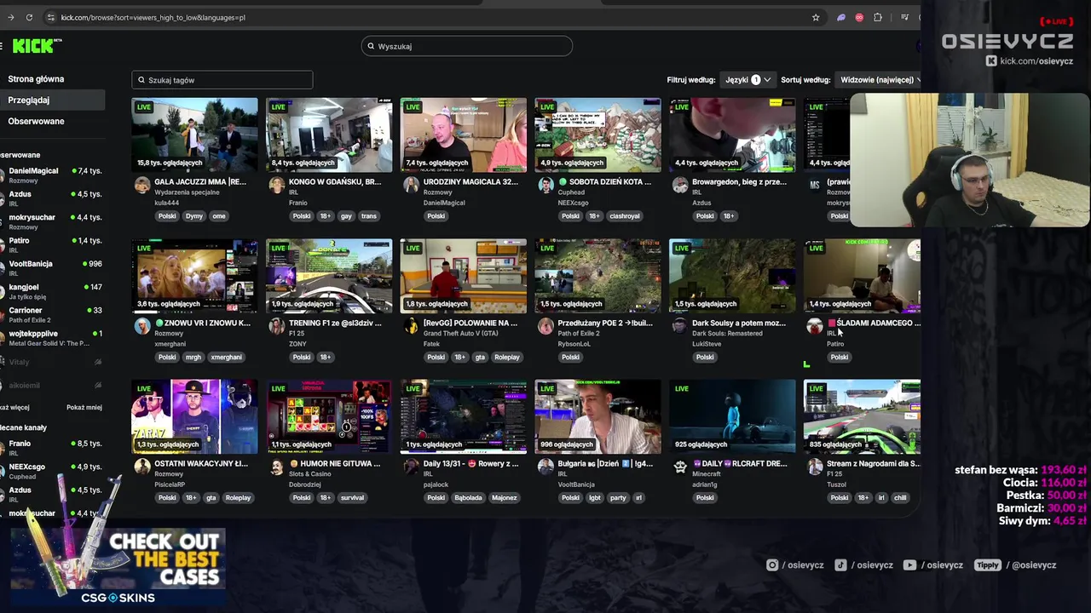Go forward with browser arrow button

[10, 17]
